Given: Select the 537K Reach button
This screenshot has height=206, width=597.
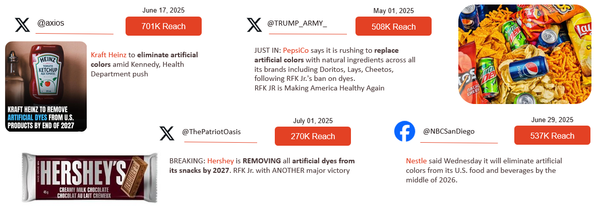Looking at the screenshot, I should click(552, 136).
